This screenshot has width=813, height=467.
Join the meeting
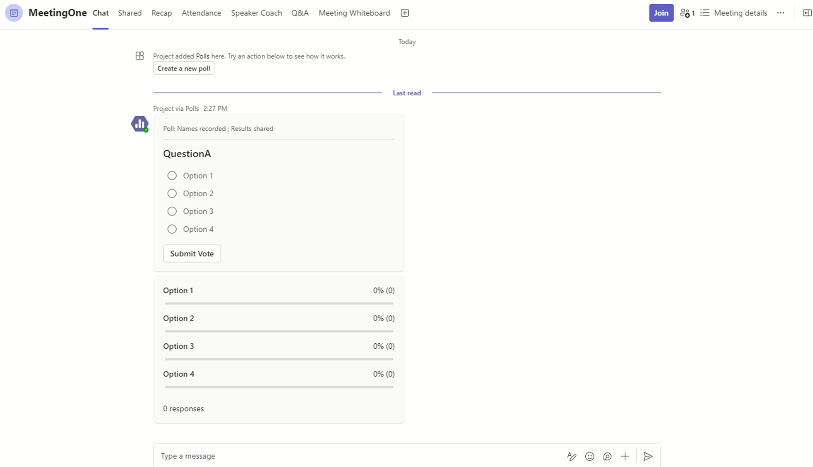[661, 13]
